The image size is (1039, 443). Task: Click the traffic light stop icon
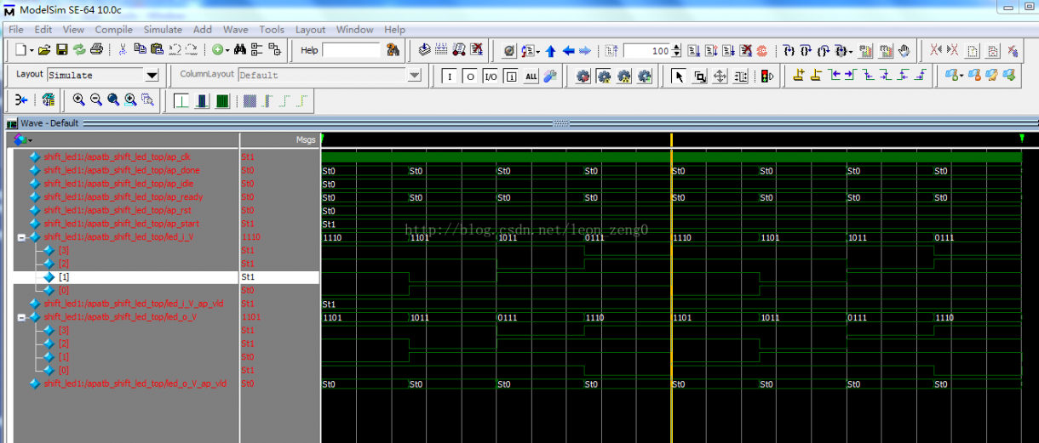point(766,77)
